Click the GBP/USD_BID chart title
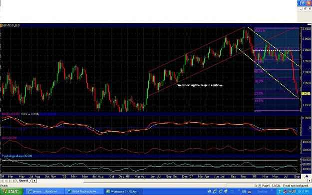Screen dimensions: 312x195 [x=10, y=25]
